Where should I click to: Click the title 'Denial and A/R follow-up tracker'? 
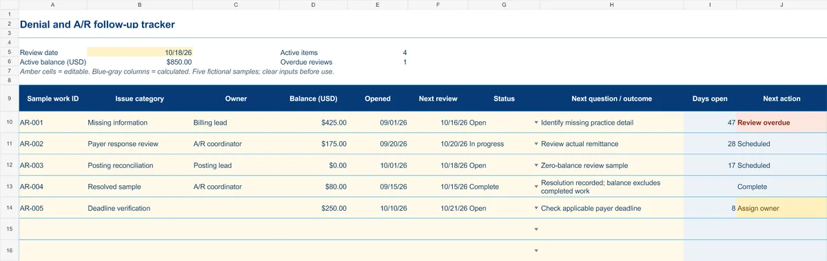97,24
